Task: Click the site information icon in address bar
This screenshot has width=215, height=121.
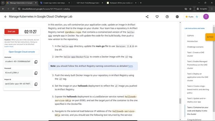Action: point(19,9)
